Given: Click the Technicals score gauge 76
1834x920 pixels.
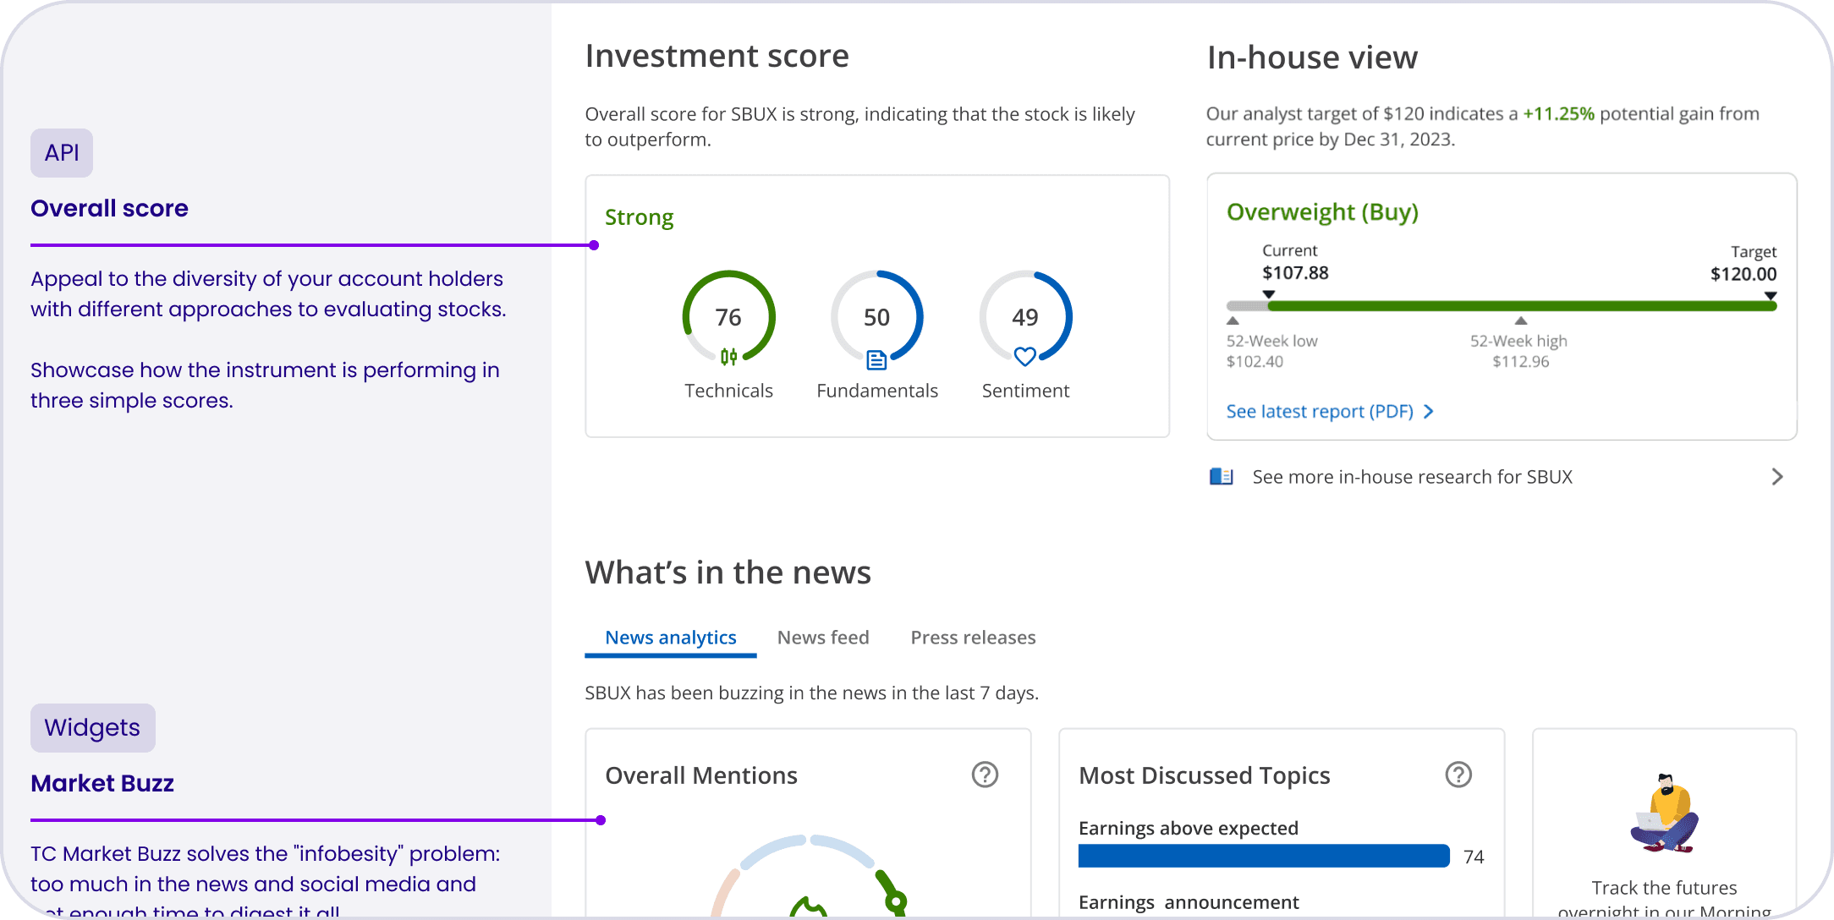Looking at the screenshot, I should 728,316.
